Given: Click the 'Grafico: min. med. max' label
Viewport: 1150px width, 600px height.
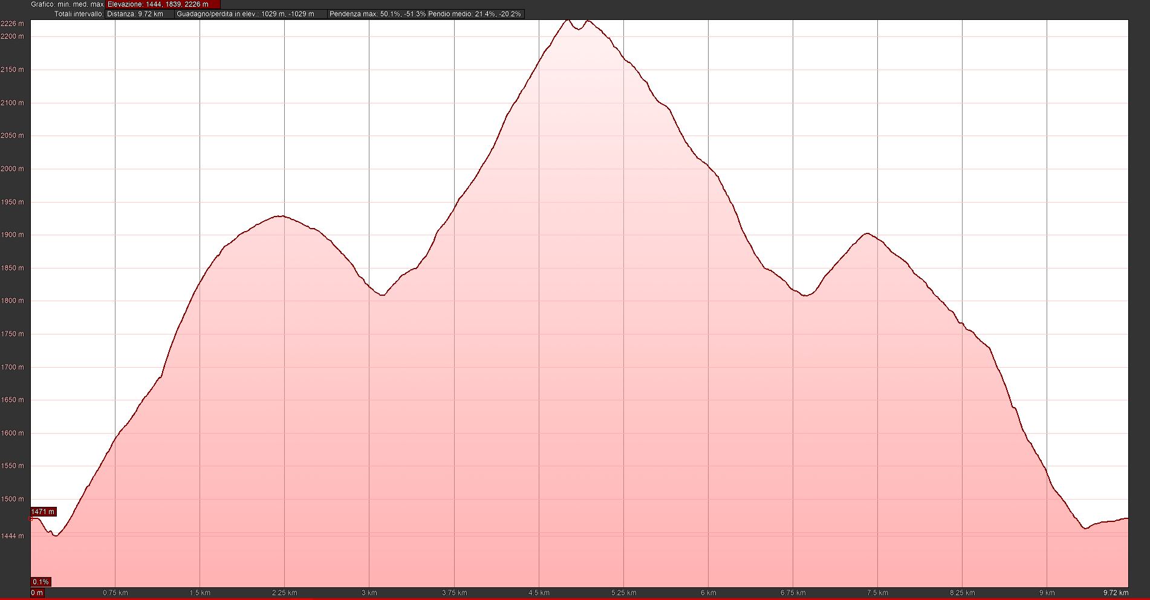Looking at the screenshot, I should point(68,4).
